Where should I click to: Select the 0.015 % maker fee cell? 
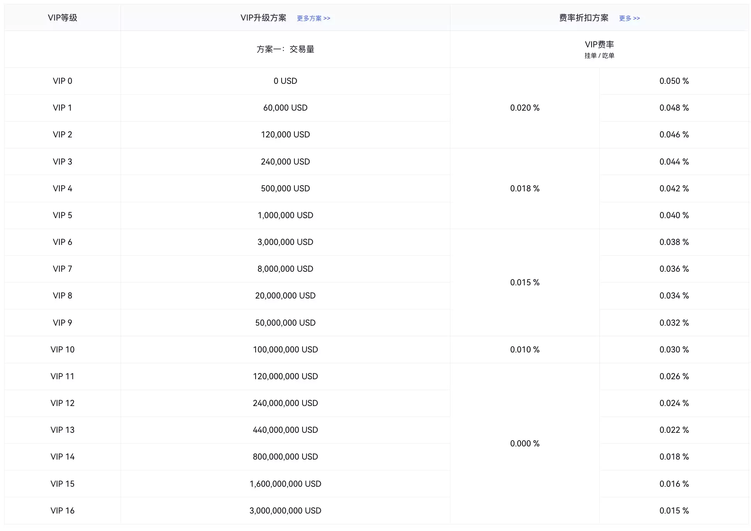(524, 283)
